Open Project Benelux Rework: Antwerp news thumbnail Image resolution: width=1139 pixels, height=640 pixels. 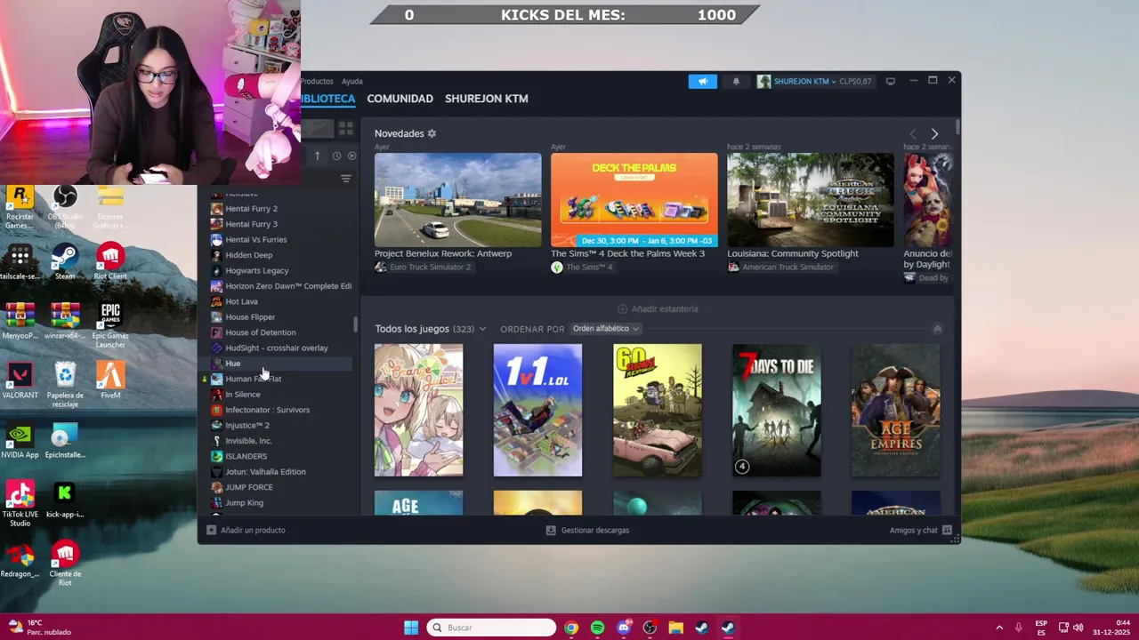(457, 200)
